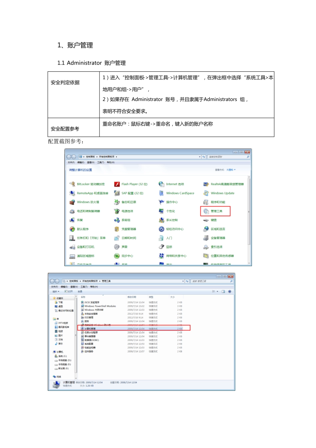Open 电话和调制解调器 item
This screenshot has width=316, height=448.
tap(85, 211)
